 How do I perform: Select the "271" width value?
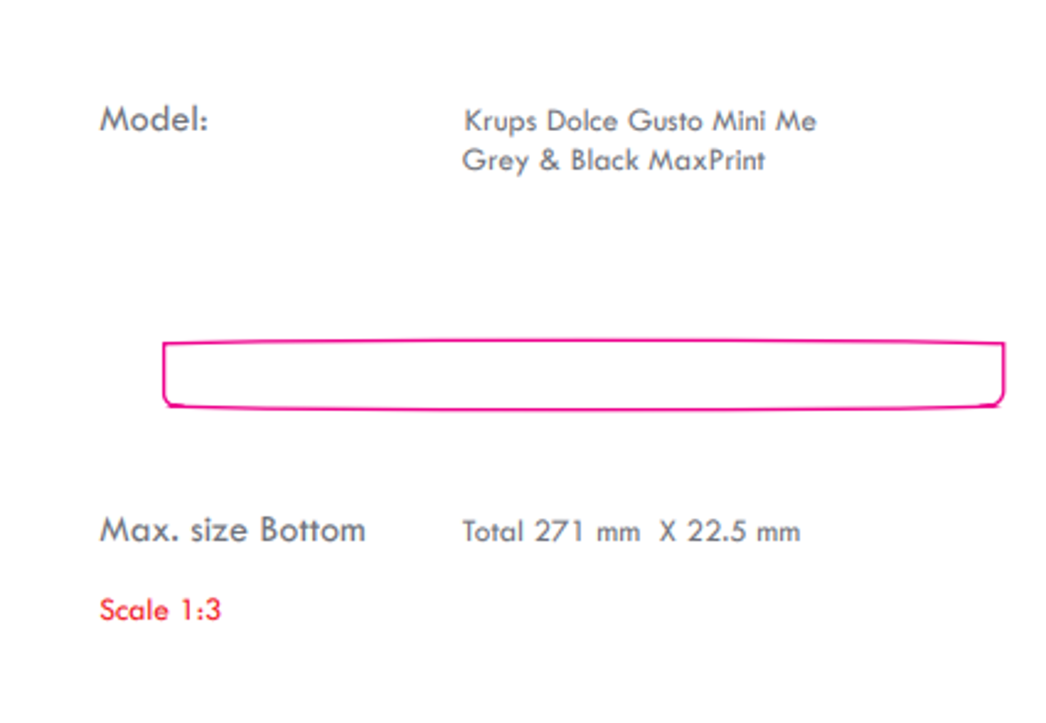[559, 531]
